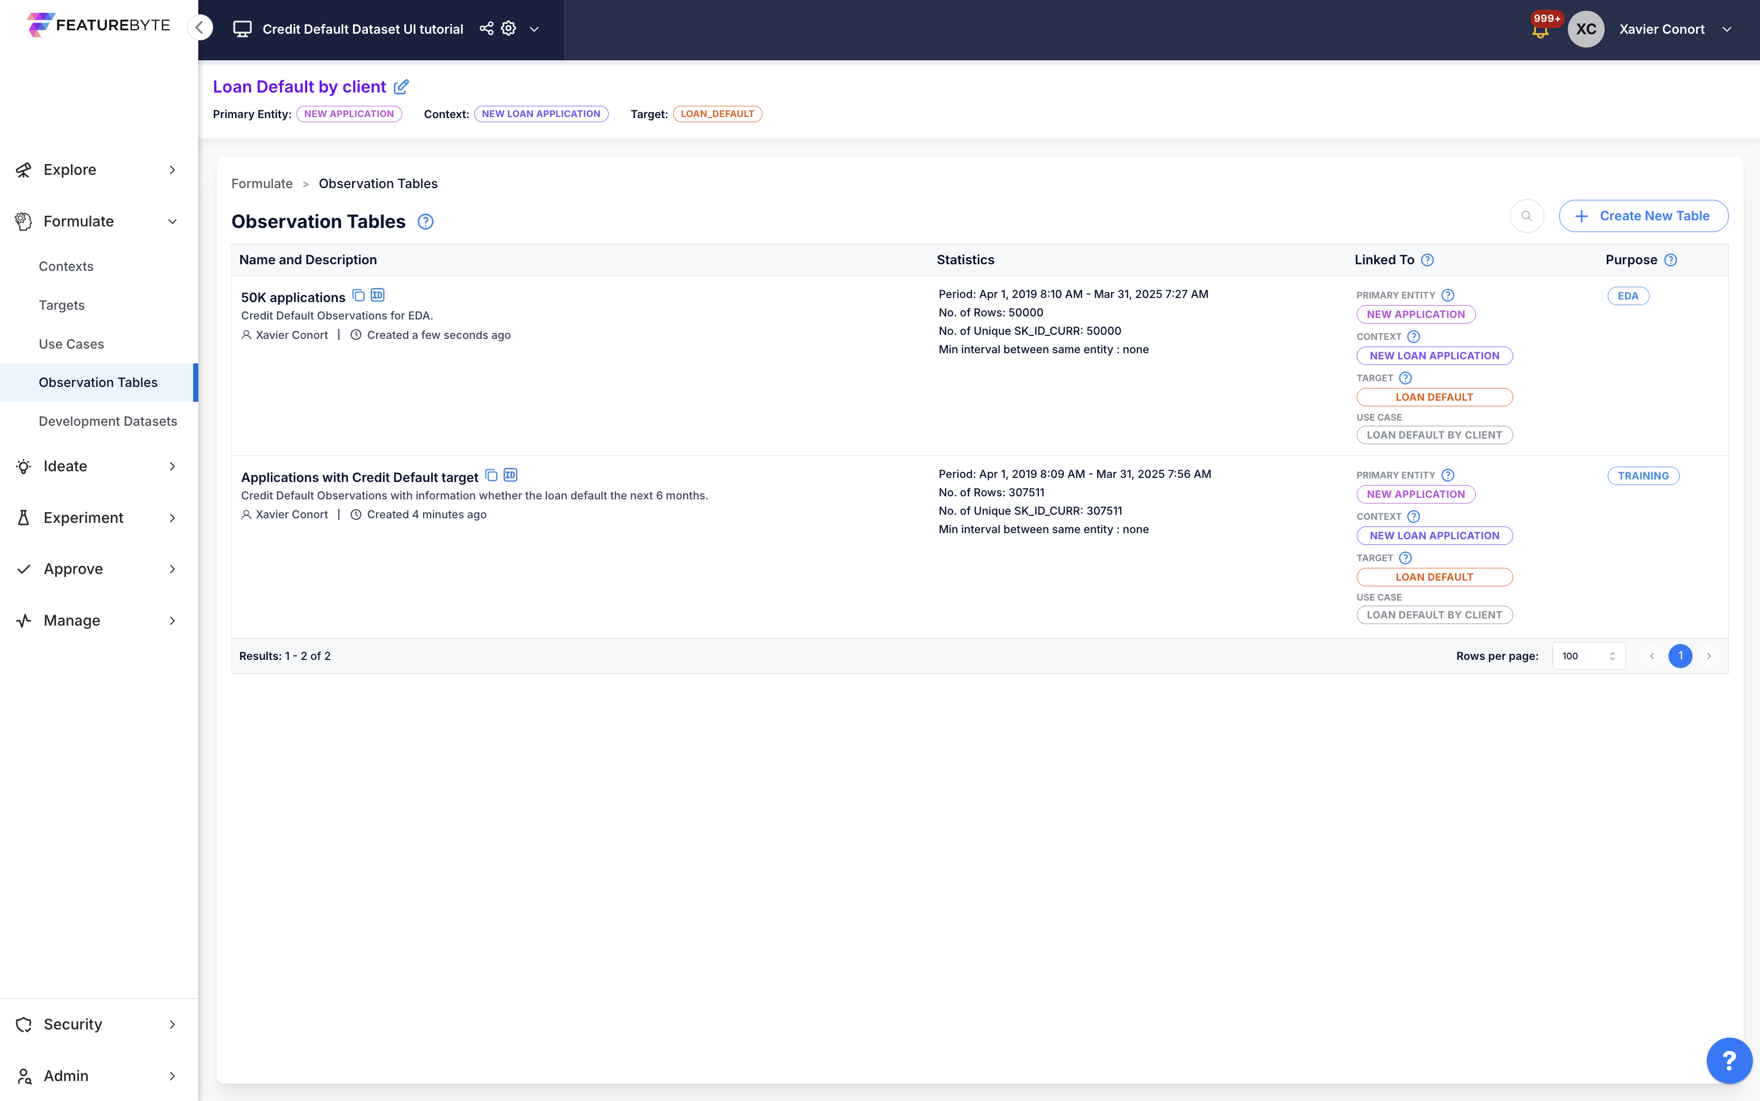Collapse the sidebar with the arrow button
Image resolution: width=1760 pixels, height=1101 pixels.
199,28
